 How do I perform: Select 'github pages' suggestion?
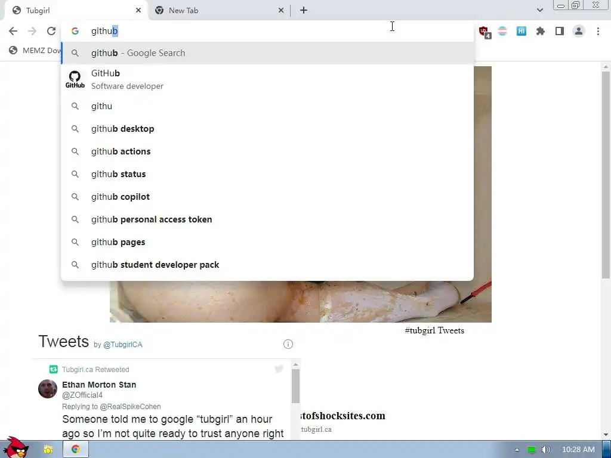pyautogui.click(x=267, y=242)
